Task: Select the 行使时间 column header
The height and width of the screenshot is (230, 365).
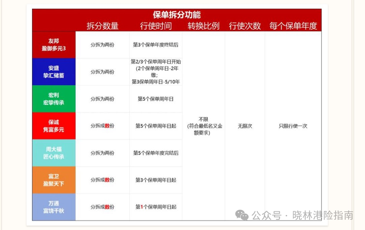Action: pyautogui.click(x=156, y=26)
